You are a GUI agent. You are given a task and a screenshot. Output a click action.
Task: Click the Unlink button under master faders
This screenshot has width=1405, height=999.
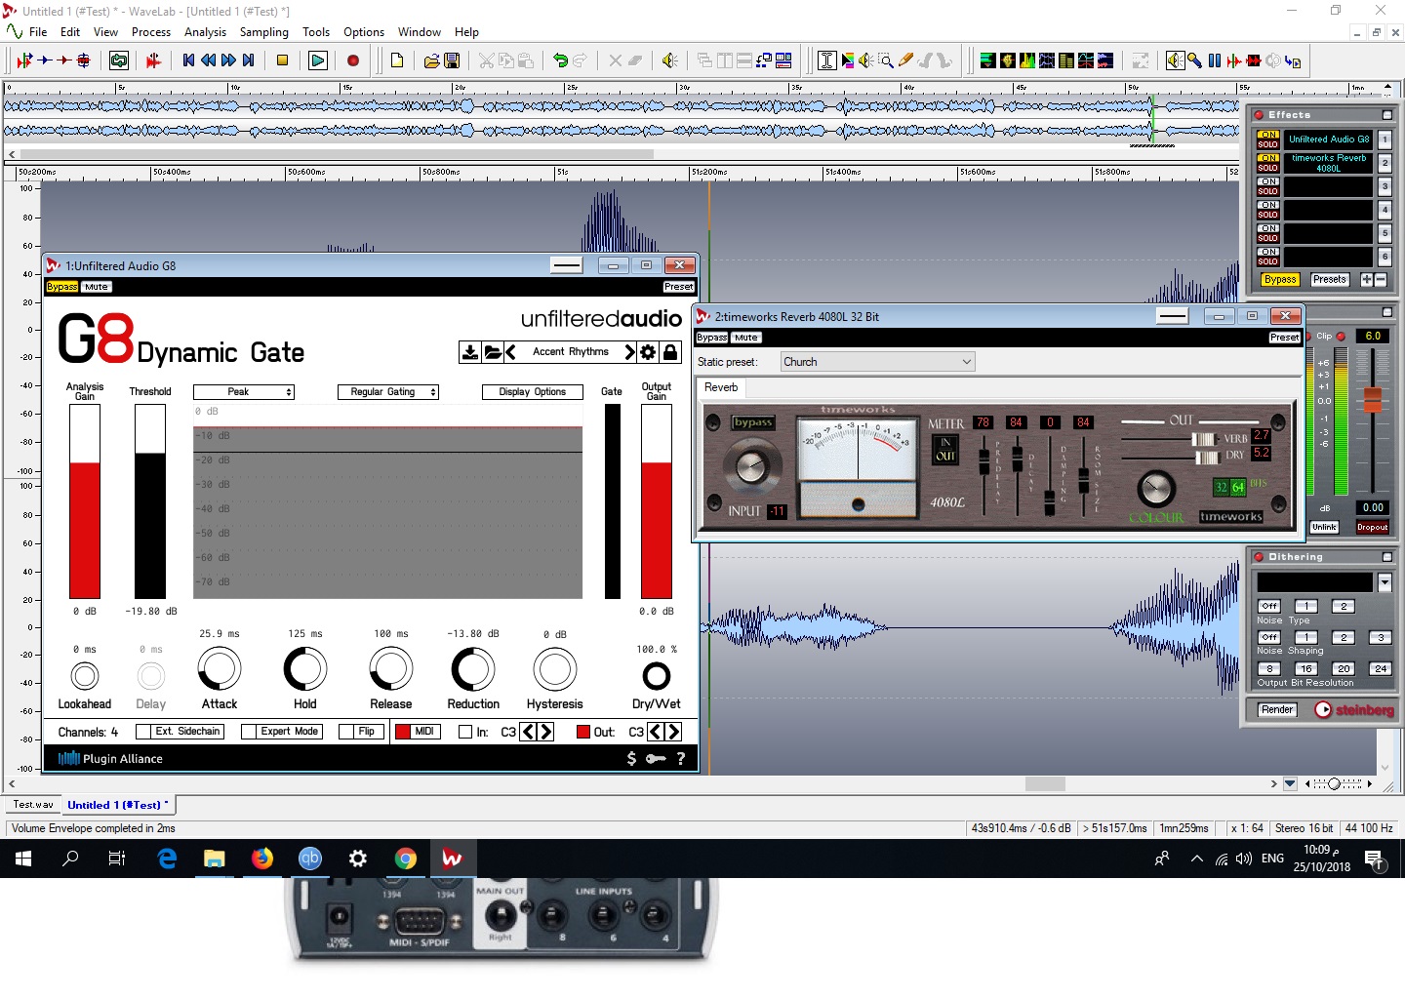[1325, 527]
